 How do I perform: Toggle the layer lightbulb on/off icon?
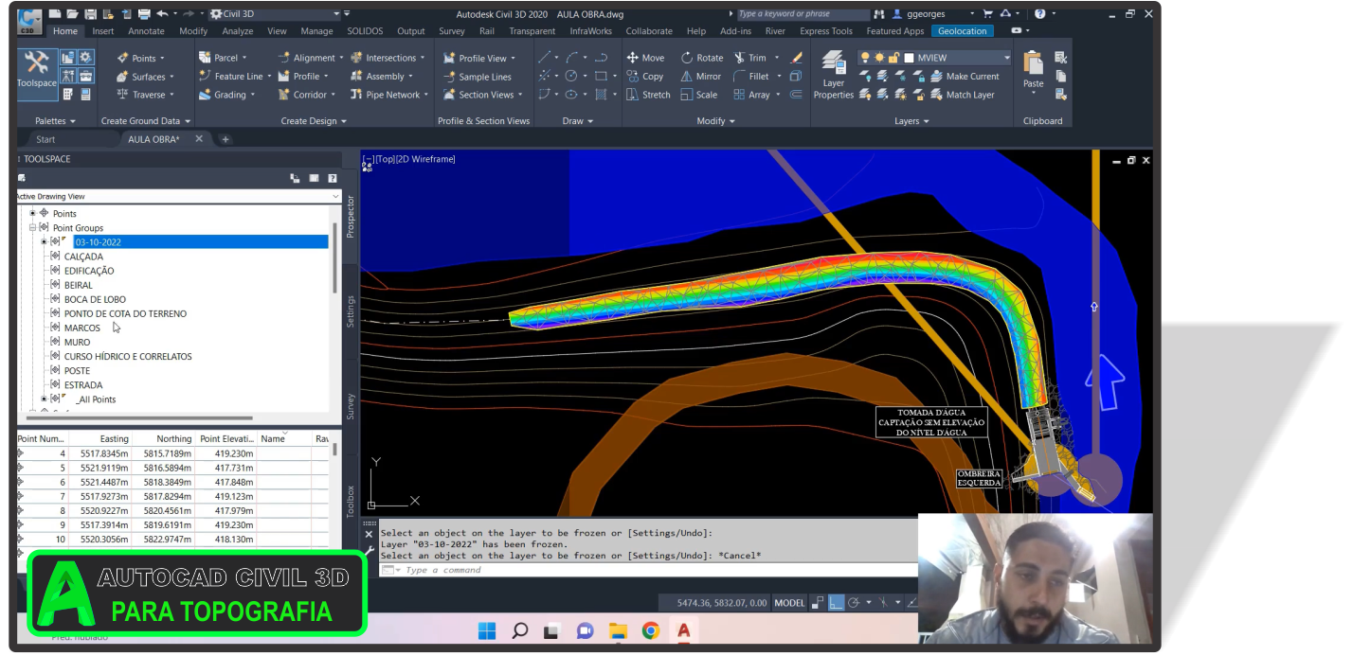pyautogui.click(x=865, y=58)
